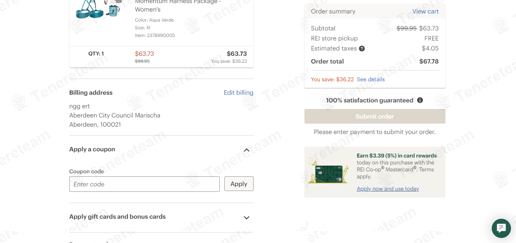Click the REI Co-op Mastercard card image
The height and width of the screenshot is (243, 516).
329,172
